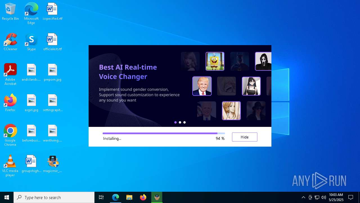Switch to MagicMic installer taskbar item

(x=157, y=197)
